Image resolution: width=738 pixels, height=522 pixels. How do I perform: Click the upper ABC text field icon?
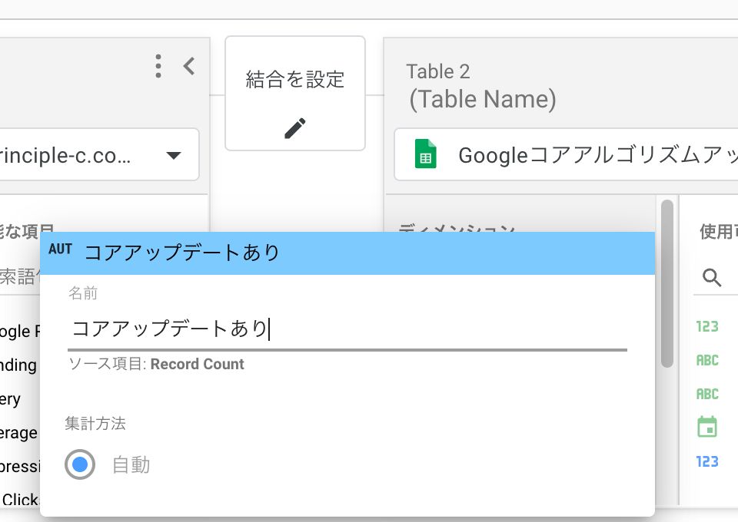coord(706,360)
